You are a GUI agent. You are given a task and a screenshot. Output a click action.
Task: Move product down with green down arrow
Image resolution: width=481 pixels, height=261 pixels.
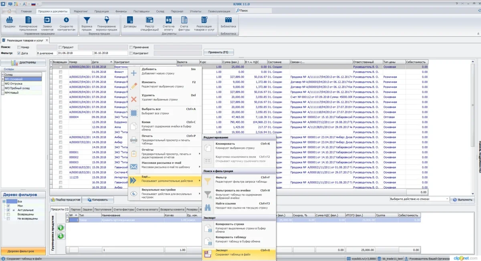tap(61, 236)
